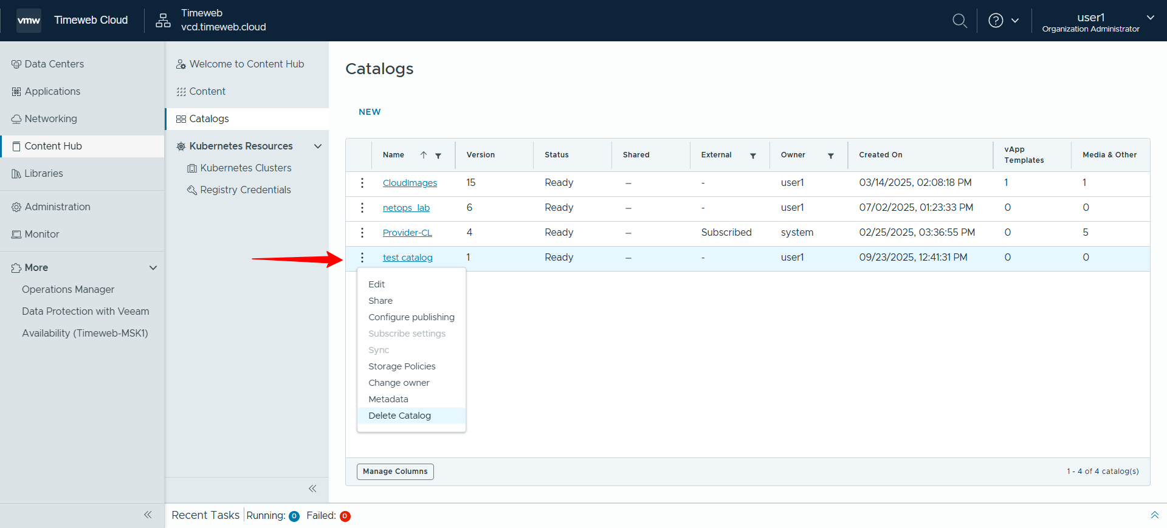Collapse the Content Hub secondary panel
Image resolution: width=1167 pixels, height=528 pixels.
312,489
